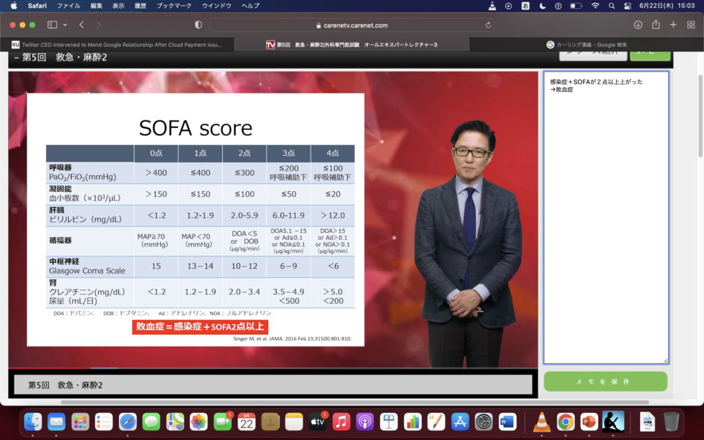Toggle Do Not Disturb moon icon
This screenshot has height=440, width=704.
point(542,5)
